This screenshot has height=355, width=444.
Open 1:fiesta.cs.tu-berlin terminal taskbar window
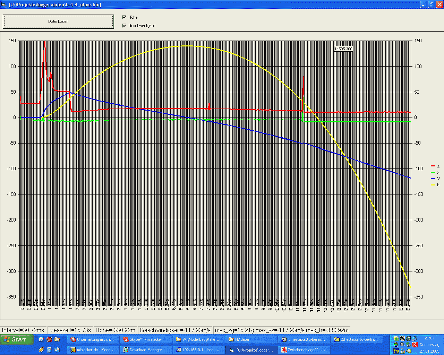[x=304, y=339]
